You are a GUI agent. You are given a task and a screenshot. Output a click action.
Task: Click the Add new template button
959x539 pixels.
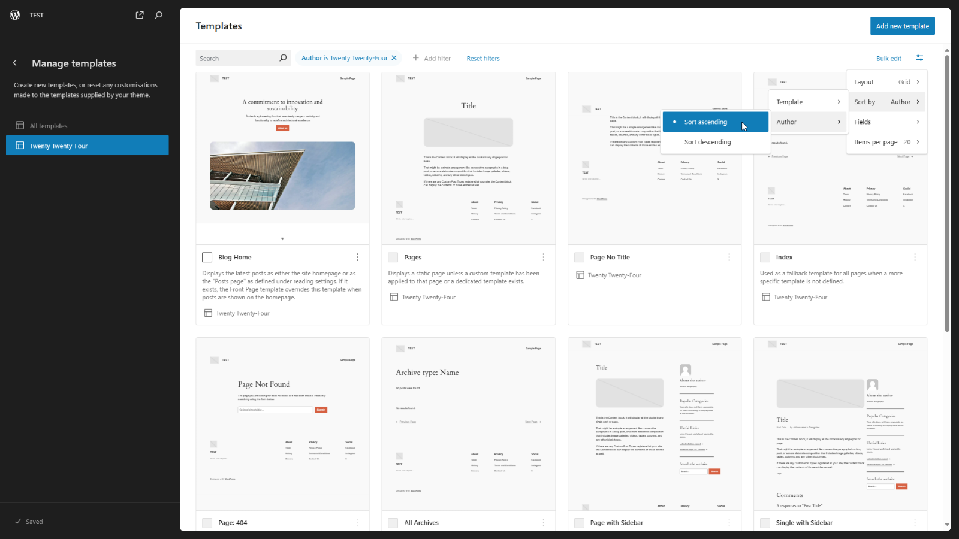(x=902, y=26)
